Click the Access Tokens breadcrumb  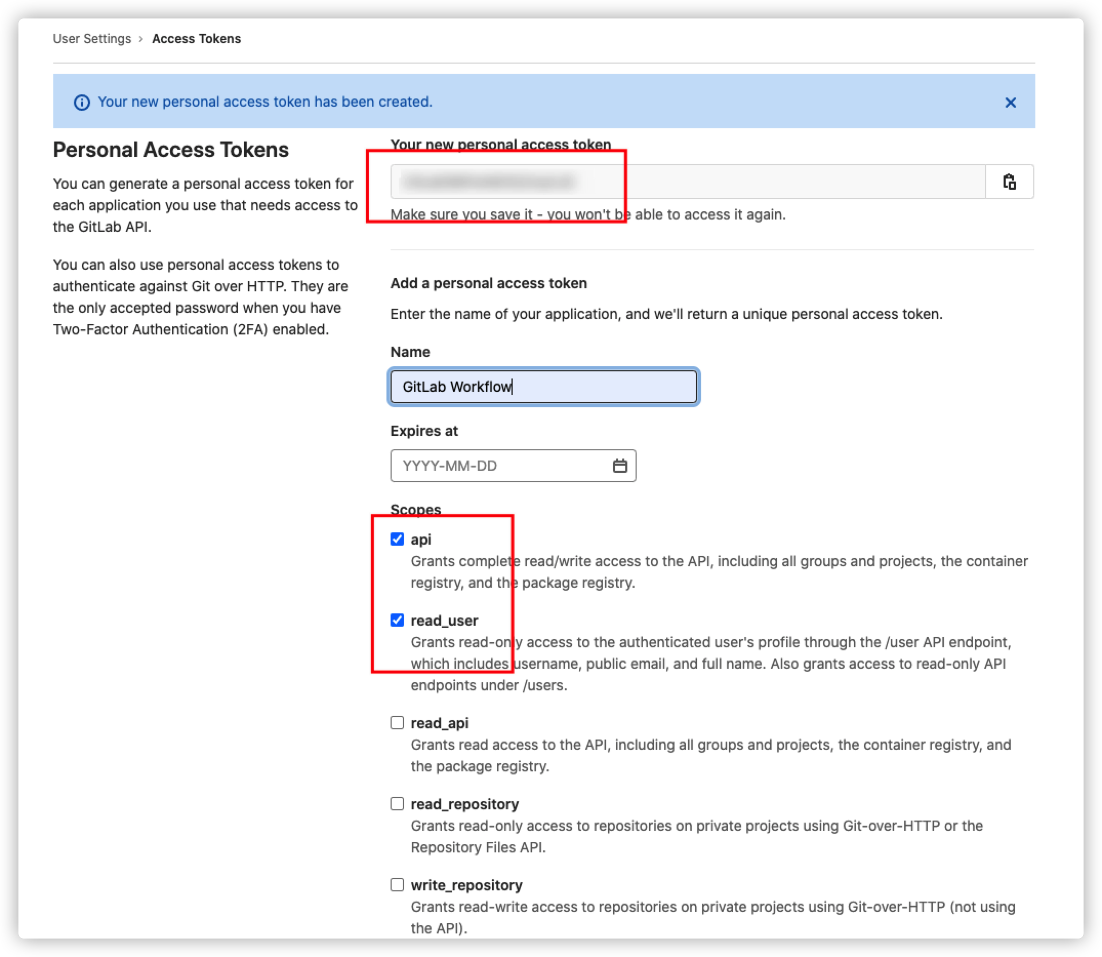196,38
